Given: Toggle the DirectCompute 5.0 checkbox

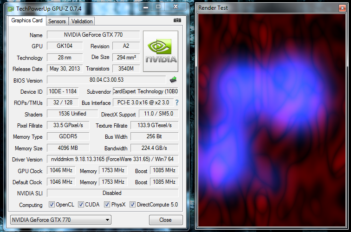Looking at the screenshot, I should point(132,205).
